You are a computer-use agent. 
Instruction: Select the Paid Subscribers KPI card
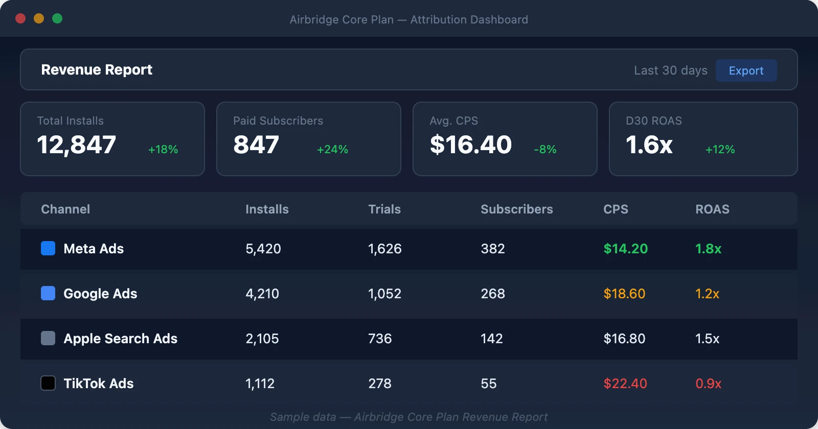coord(308,139)
